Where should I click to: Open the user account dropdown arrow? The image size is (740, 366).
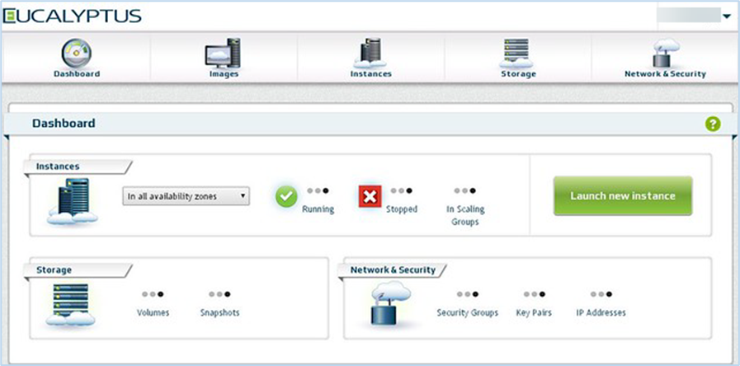[726, 17]
